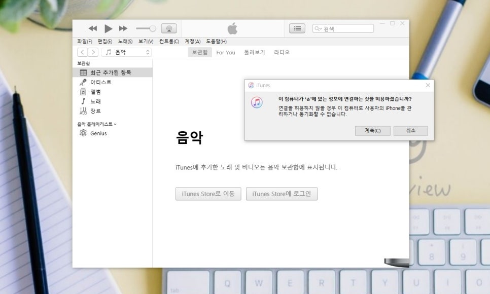Start playback with the play button
The image size is (490, 294).
coord(108,28)
